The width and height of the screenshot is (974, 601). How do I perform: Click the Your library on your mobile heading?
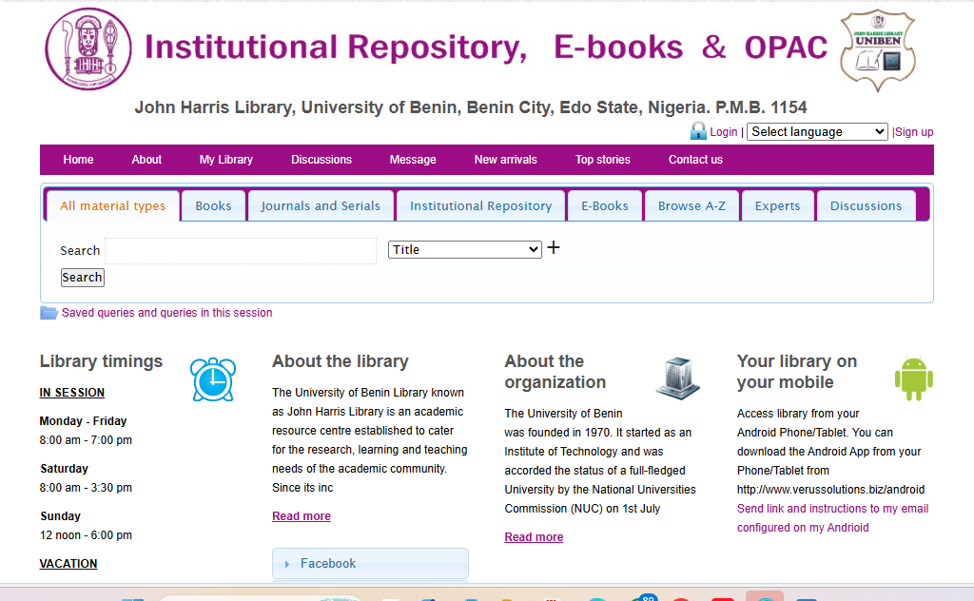click(x=797, y=372)
